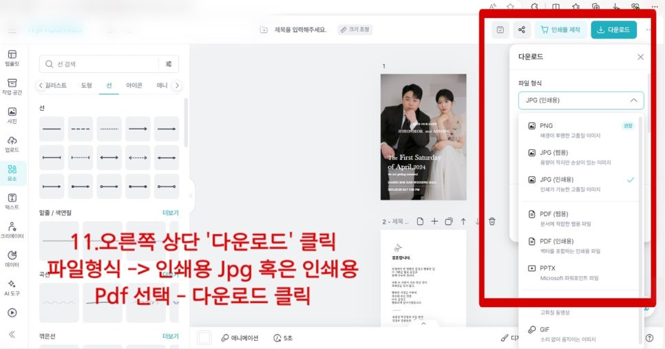
Task: Delete page 2 with trash icon
Action: tap(492, 222)
